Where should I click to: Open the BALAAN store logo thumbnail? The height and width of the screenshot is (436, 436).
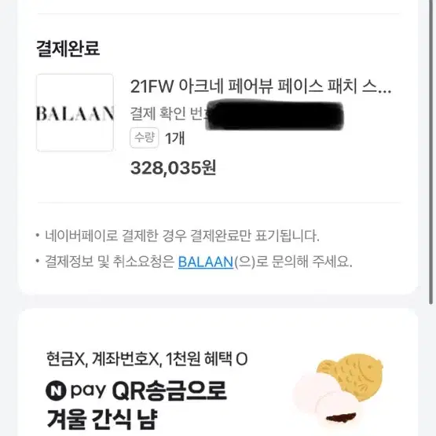click(75, 112)
